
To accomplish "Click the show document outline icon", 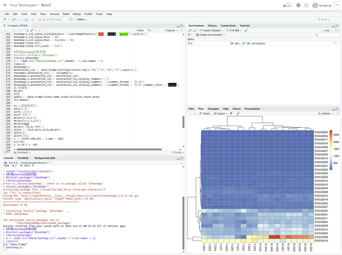I will pyautogui.click(x=182, y=30).
